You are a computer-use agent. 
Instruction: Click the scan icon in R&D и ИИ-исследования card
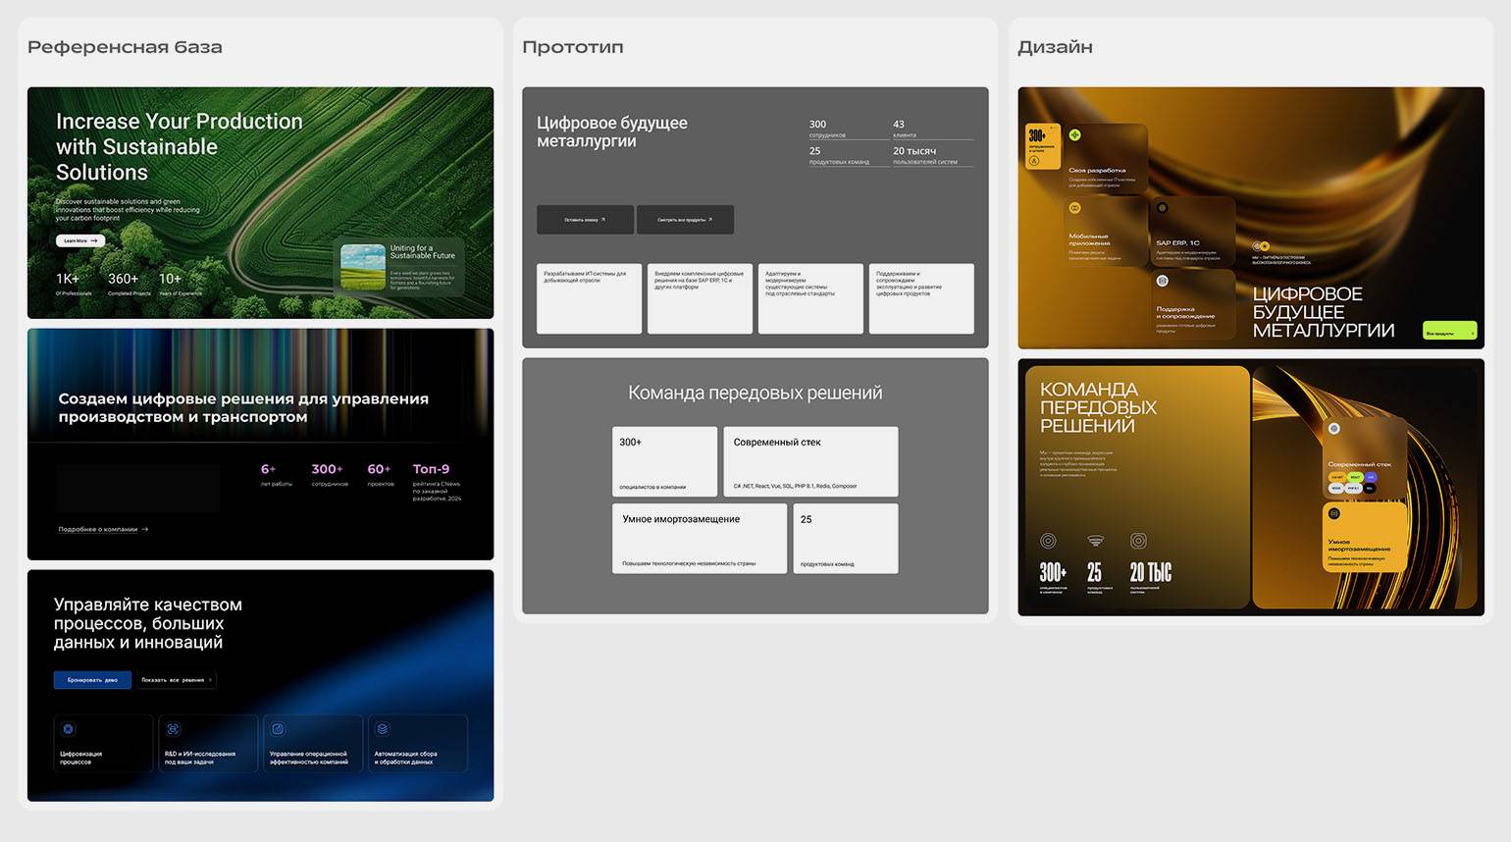173,729
